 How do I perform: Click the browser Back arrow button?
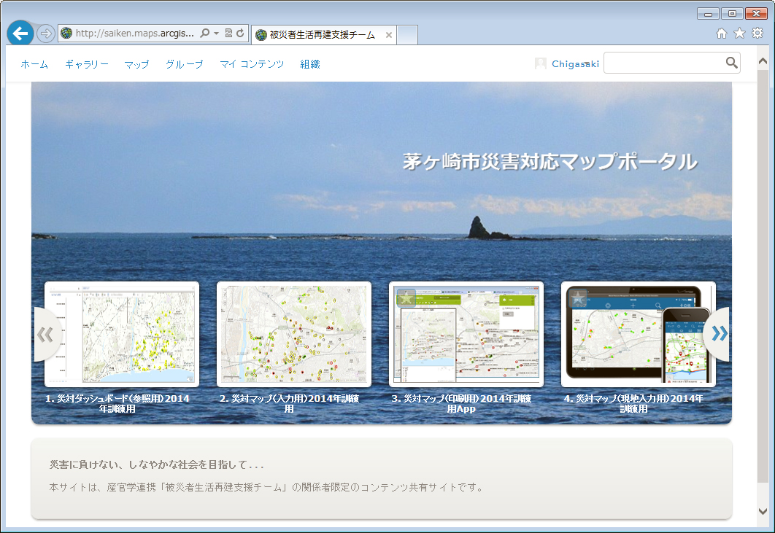(x=20, y=34)
